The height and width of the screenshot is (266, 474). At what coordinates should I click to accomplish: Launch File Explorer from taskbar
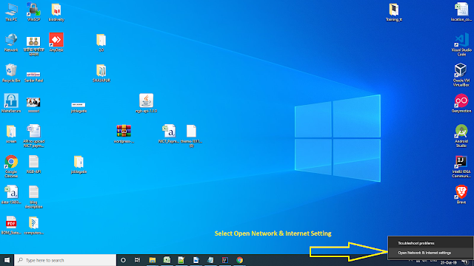(x=152, y=260)
